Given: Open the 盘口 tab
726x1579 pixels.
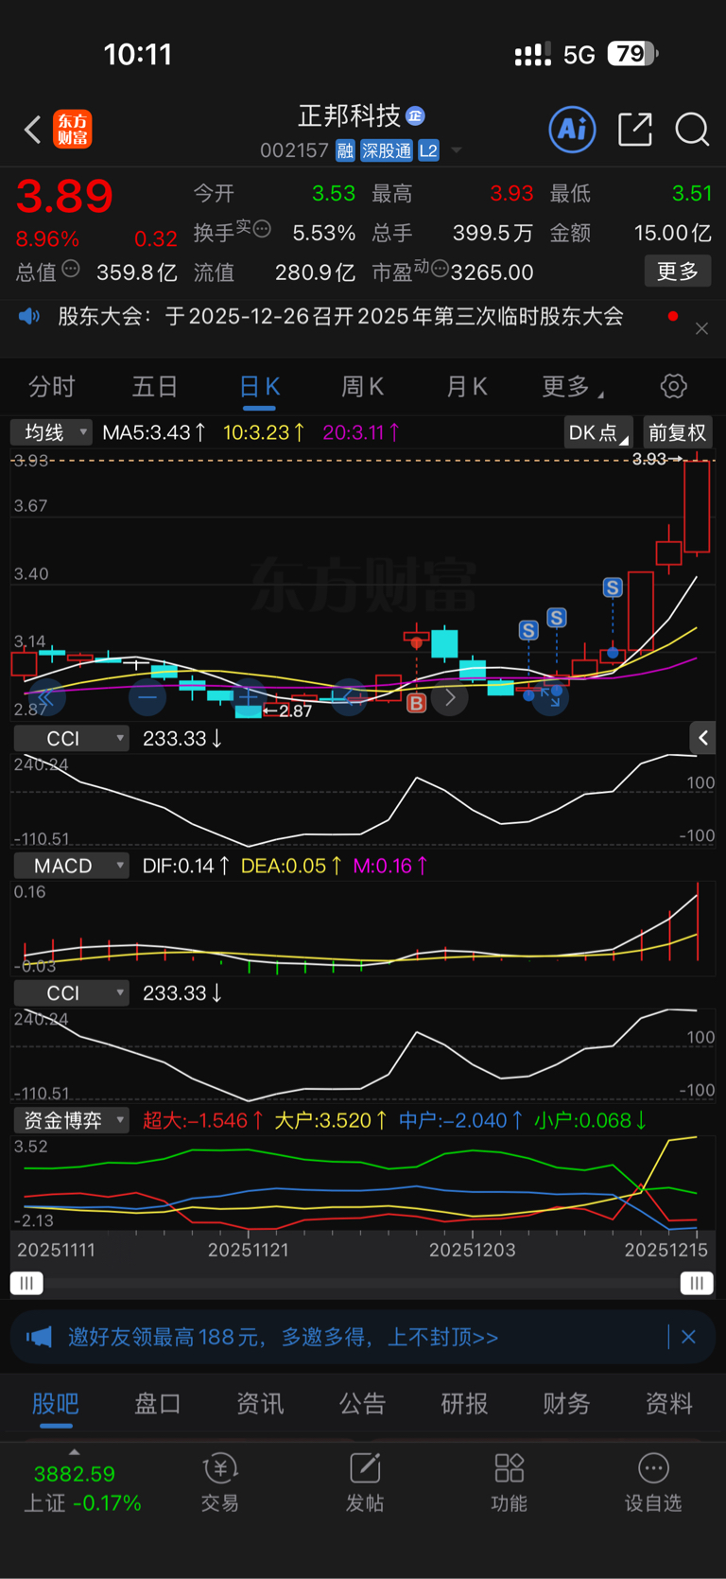Looking at the screenshot, I should [158, 1404].
